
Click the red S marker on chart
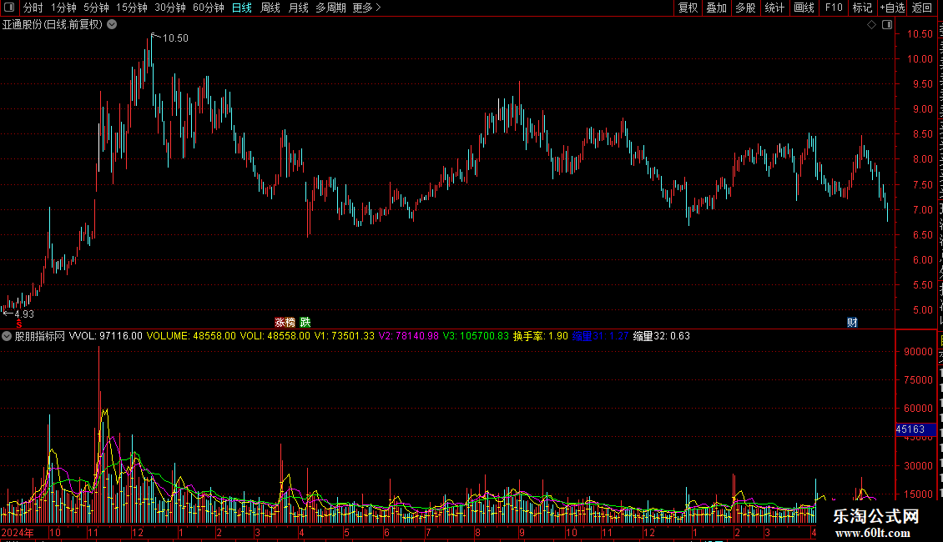(19, 324)
